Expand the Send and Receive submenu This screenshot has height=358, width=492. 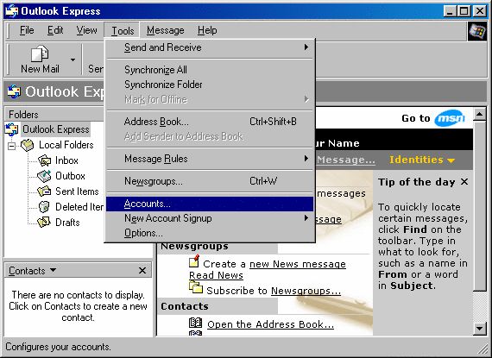[x=210, y=47]
